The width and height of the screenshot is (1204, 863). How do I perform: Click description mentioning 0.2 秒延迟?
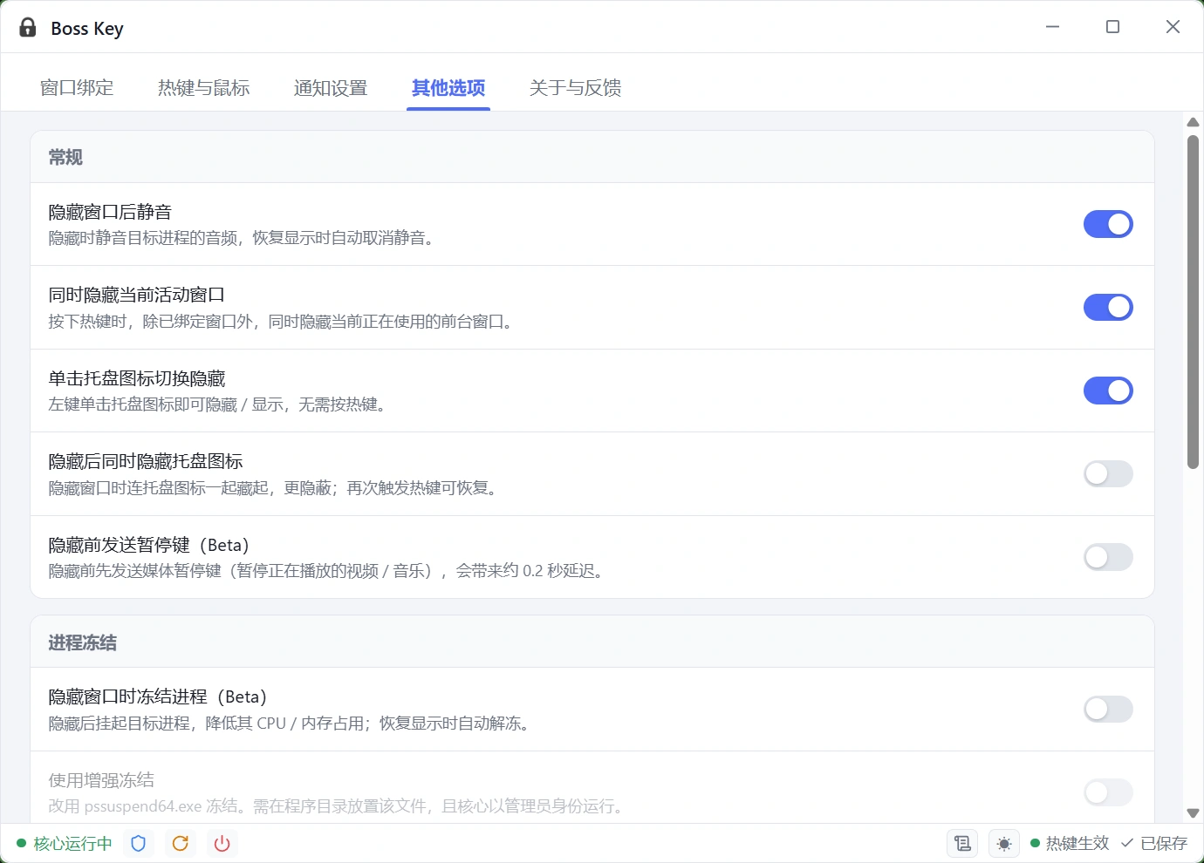click(328, 571)
